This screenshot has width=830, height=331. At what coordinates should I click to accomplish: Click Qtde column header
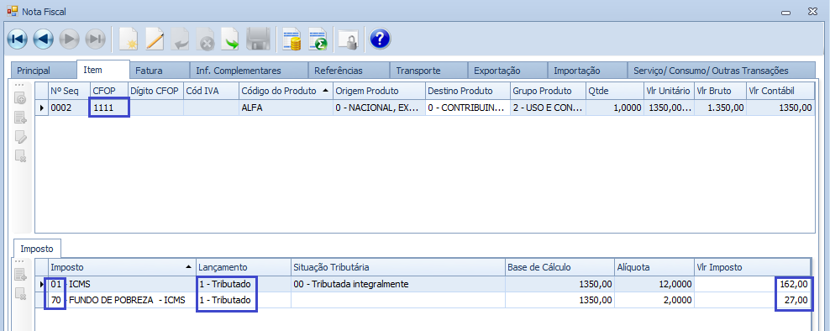[x=615, y=91]
